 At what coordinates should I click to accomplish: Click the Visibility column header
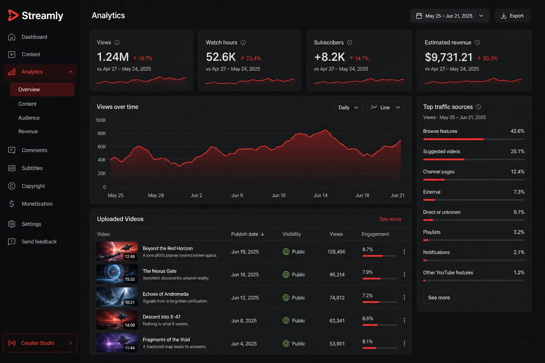click(x=292, y=234)
